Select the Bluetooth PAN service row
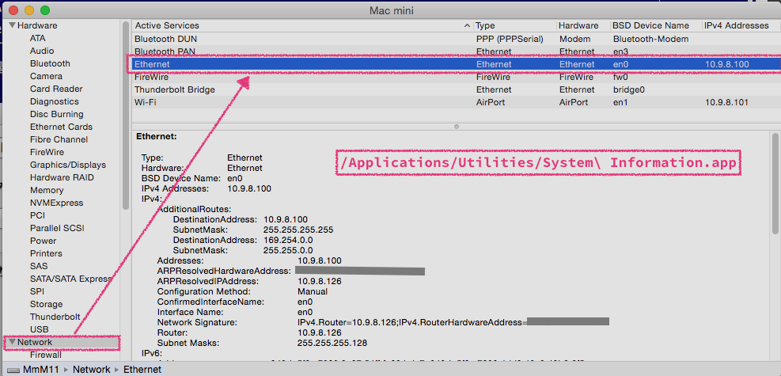 456,51
